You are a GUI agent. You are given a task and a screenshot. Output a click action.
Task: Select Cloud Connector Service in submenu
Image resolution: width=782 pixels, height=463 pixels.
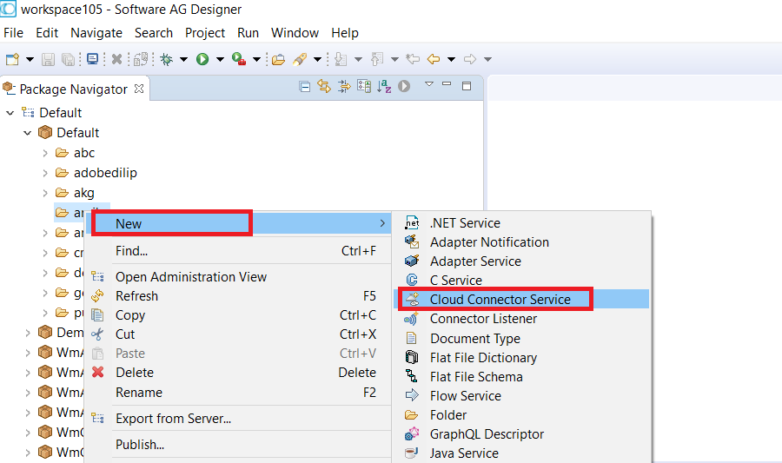521,300
